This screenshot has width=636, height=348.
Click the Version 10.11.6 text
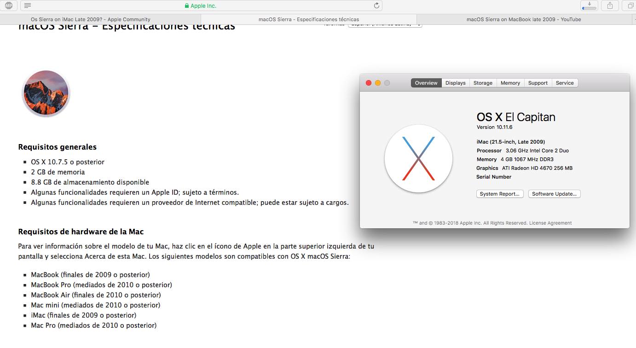(495, 127)
